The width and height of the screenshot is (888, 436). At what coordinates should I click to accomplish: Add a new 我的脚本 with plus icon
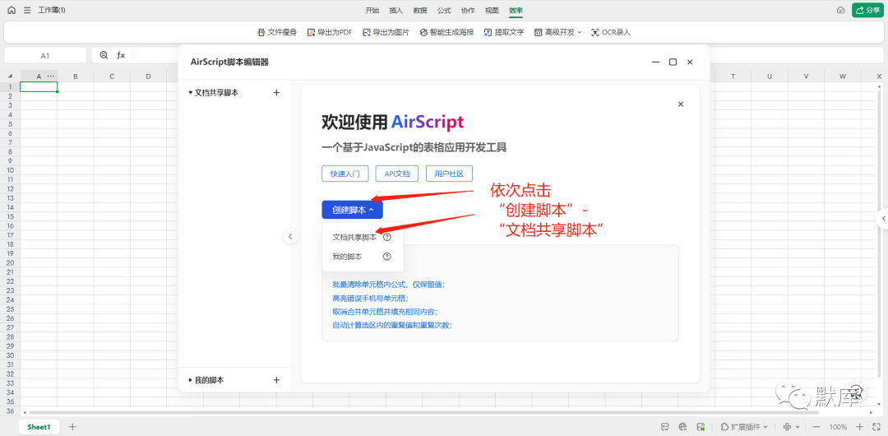(276, 380)
